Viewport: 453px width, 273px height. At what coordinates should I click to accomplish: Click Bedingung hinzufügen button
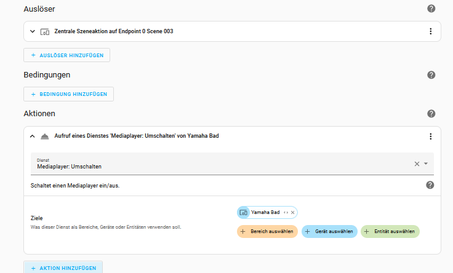[68, 94]
